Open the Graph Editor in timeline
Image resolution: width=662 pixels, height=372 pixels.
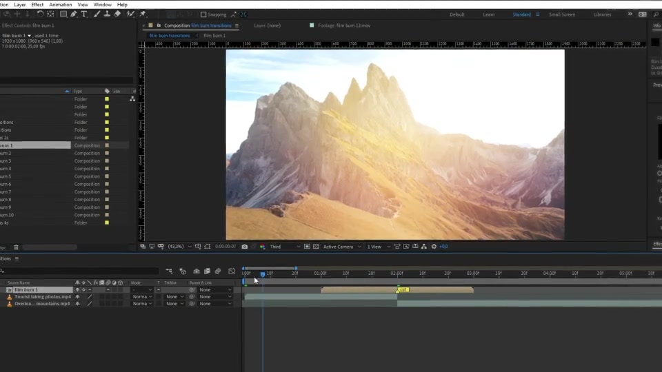point(232,271)
